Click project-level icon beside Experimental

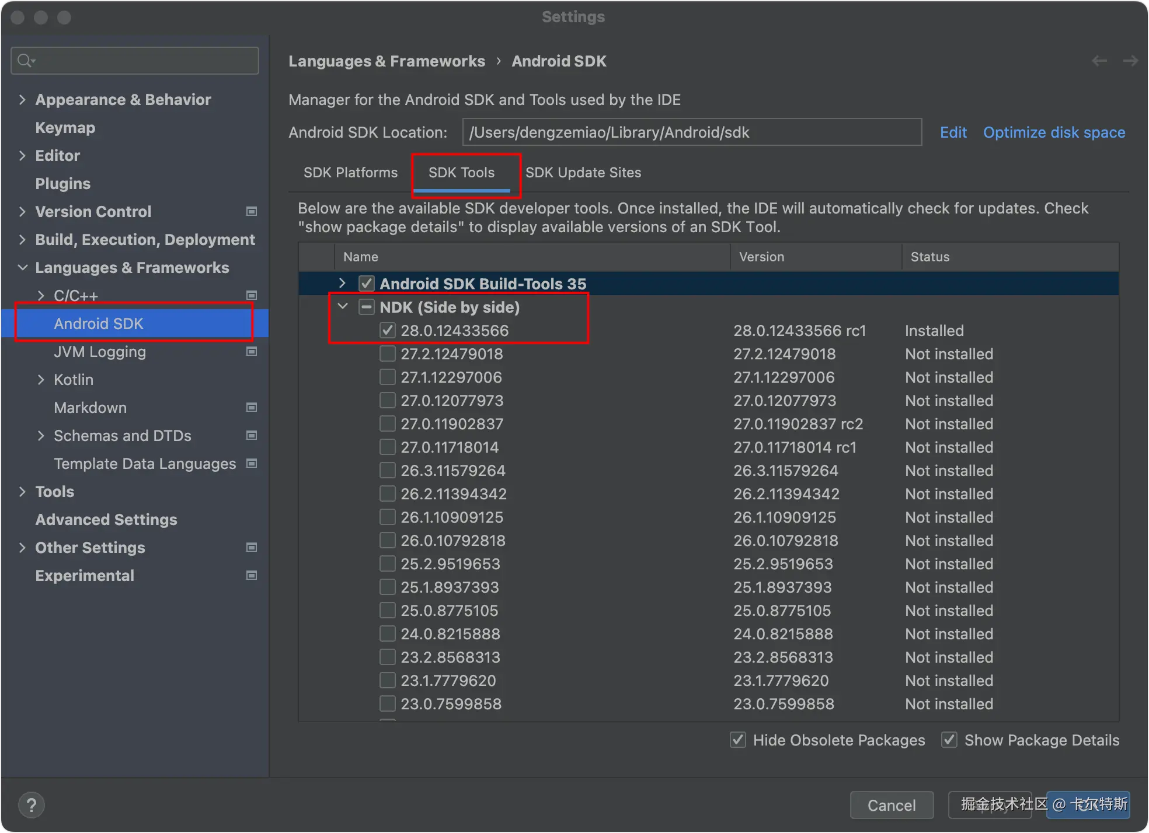(252, 576)
